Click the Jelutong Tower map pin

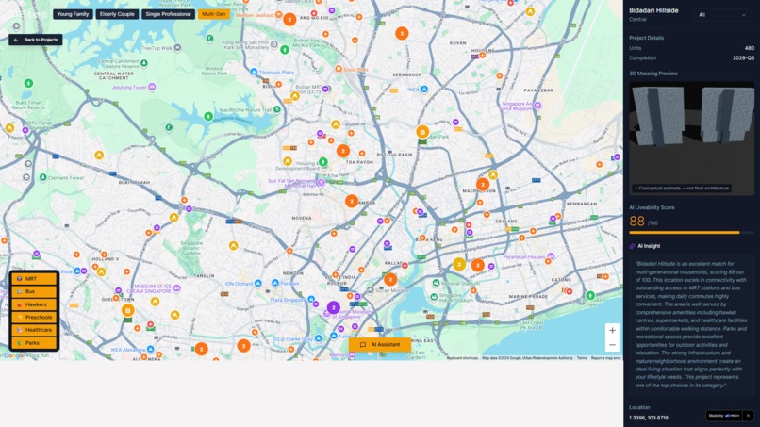[x=152, y=87]
